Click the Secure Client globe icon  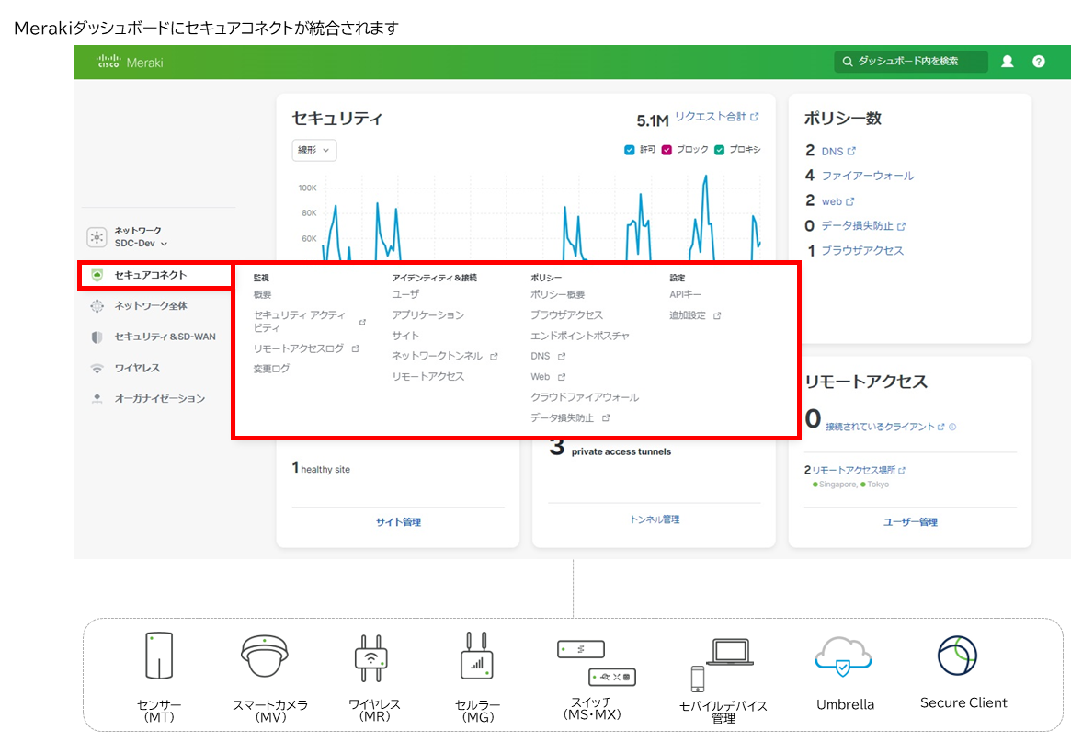tap(957, 656)
